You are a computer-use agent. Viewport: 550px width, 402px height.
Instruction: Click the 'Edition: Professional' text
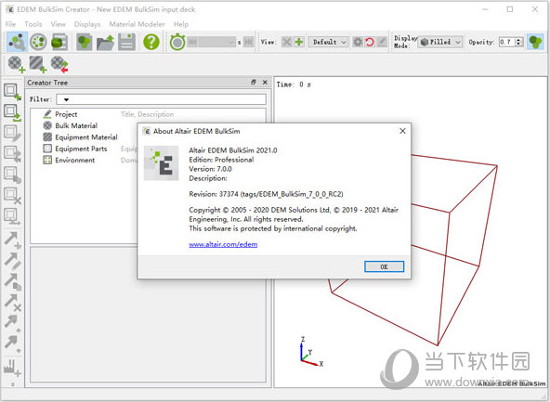(x=221, y=160)
